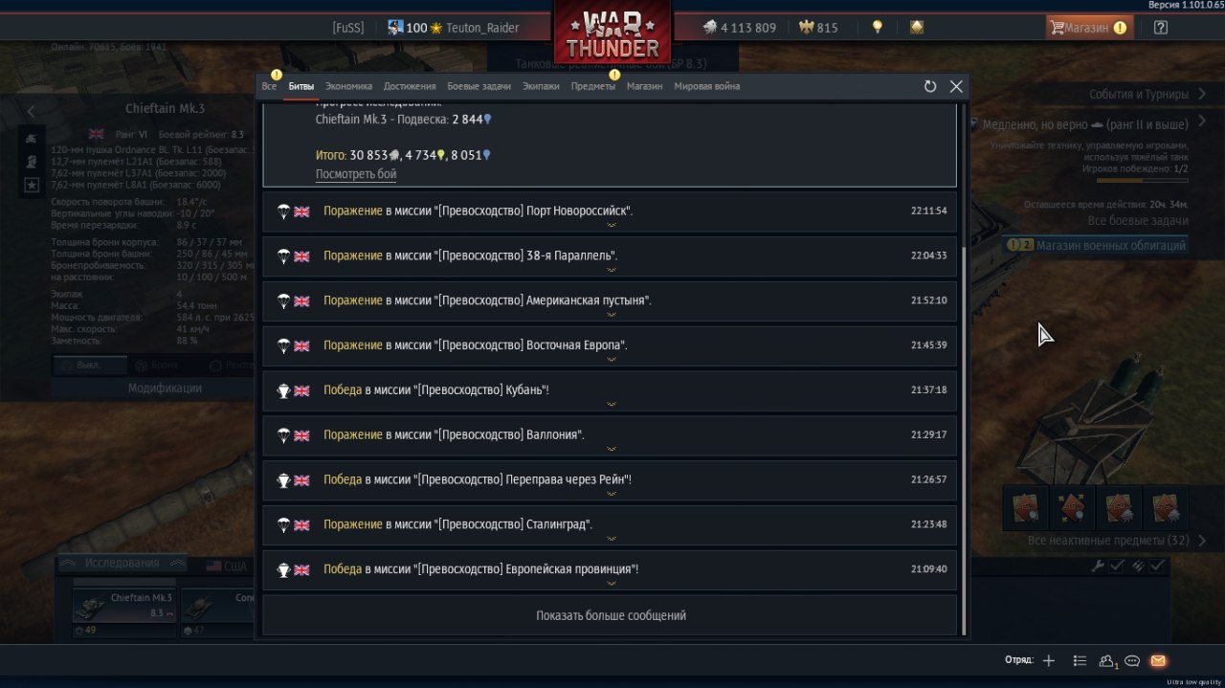This screenshot has width=1225, height=688.
Task: Switch to the Экономика tab
Action: click(348, 86)
